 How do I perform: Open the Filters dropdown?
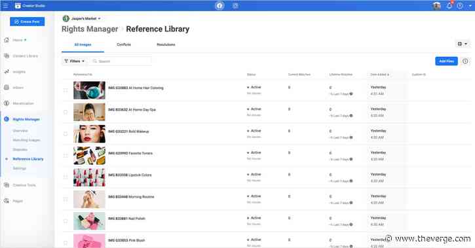point(75,61)
